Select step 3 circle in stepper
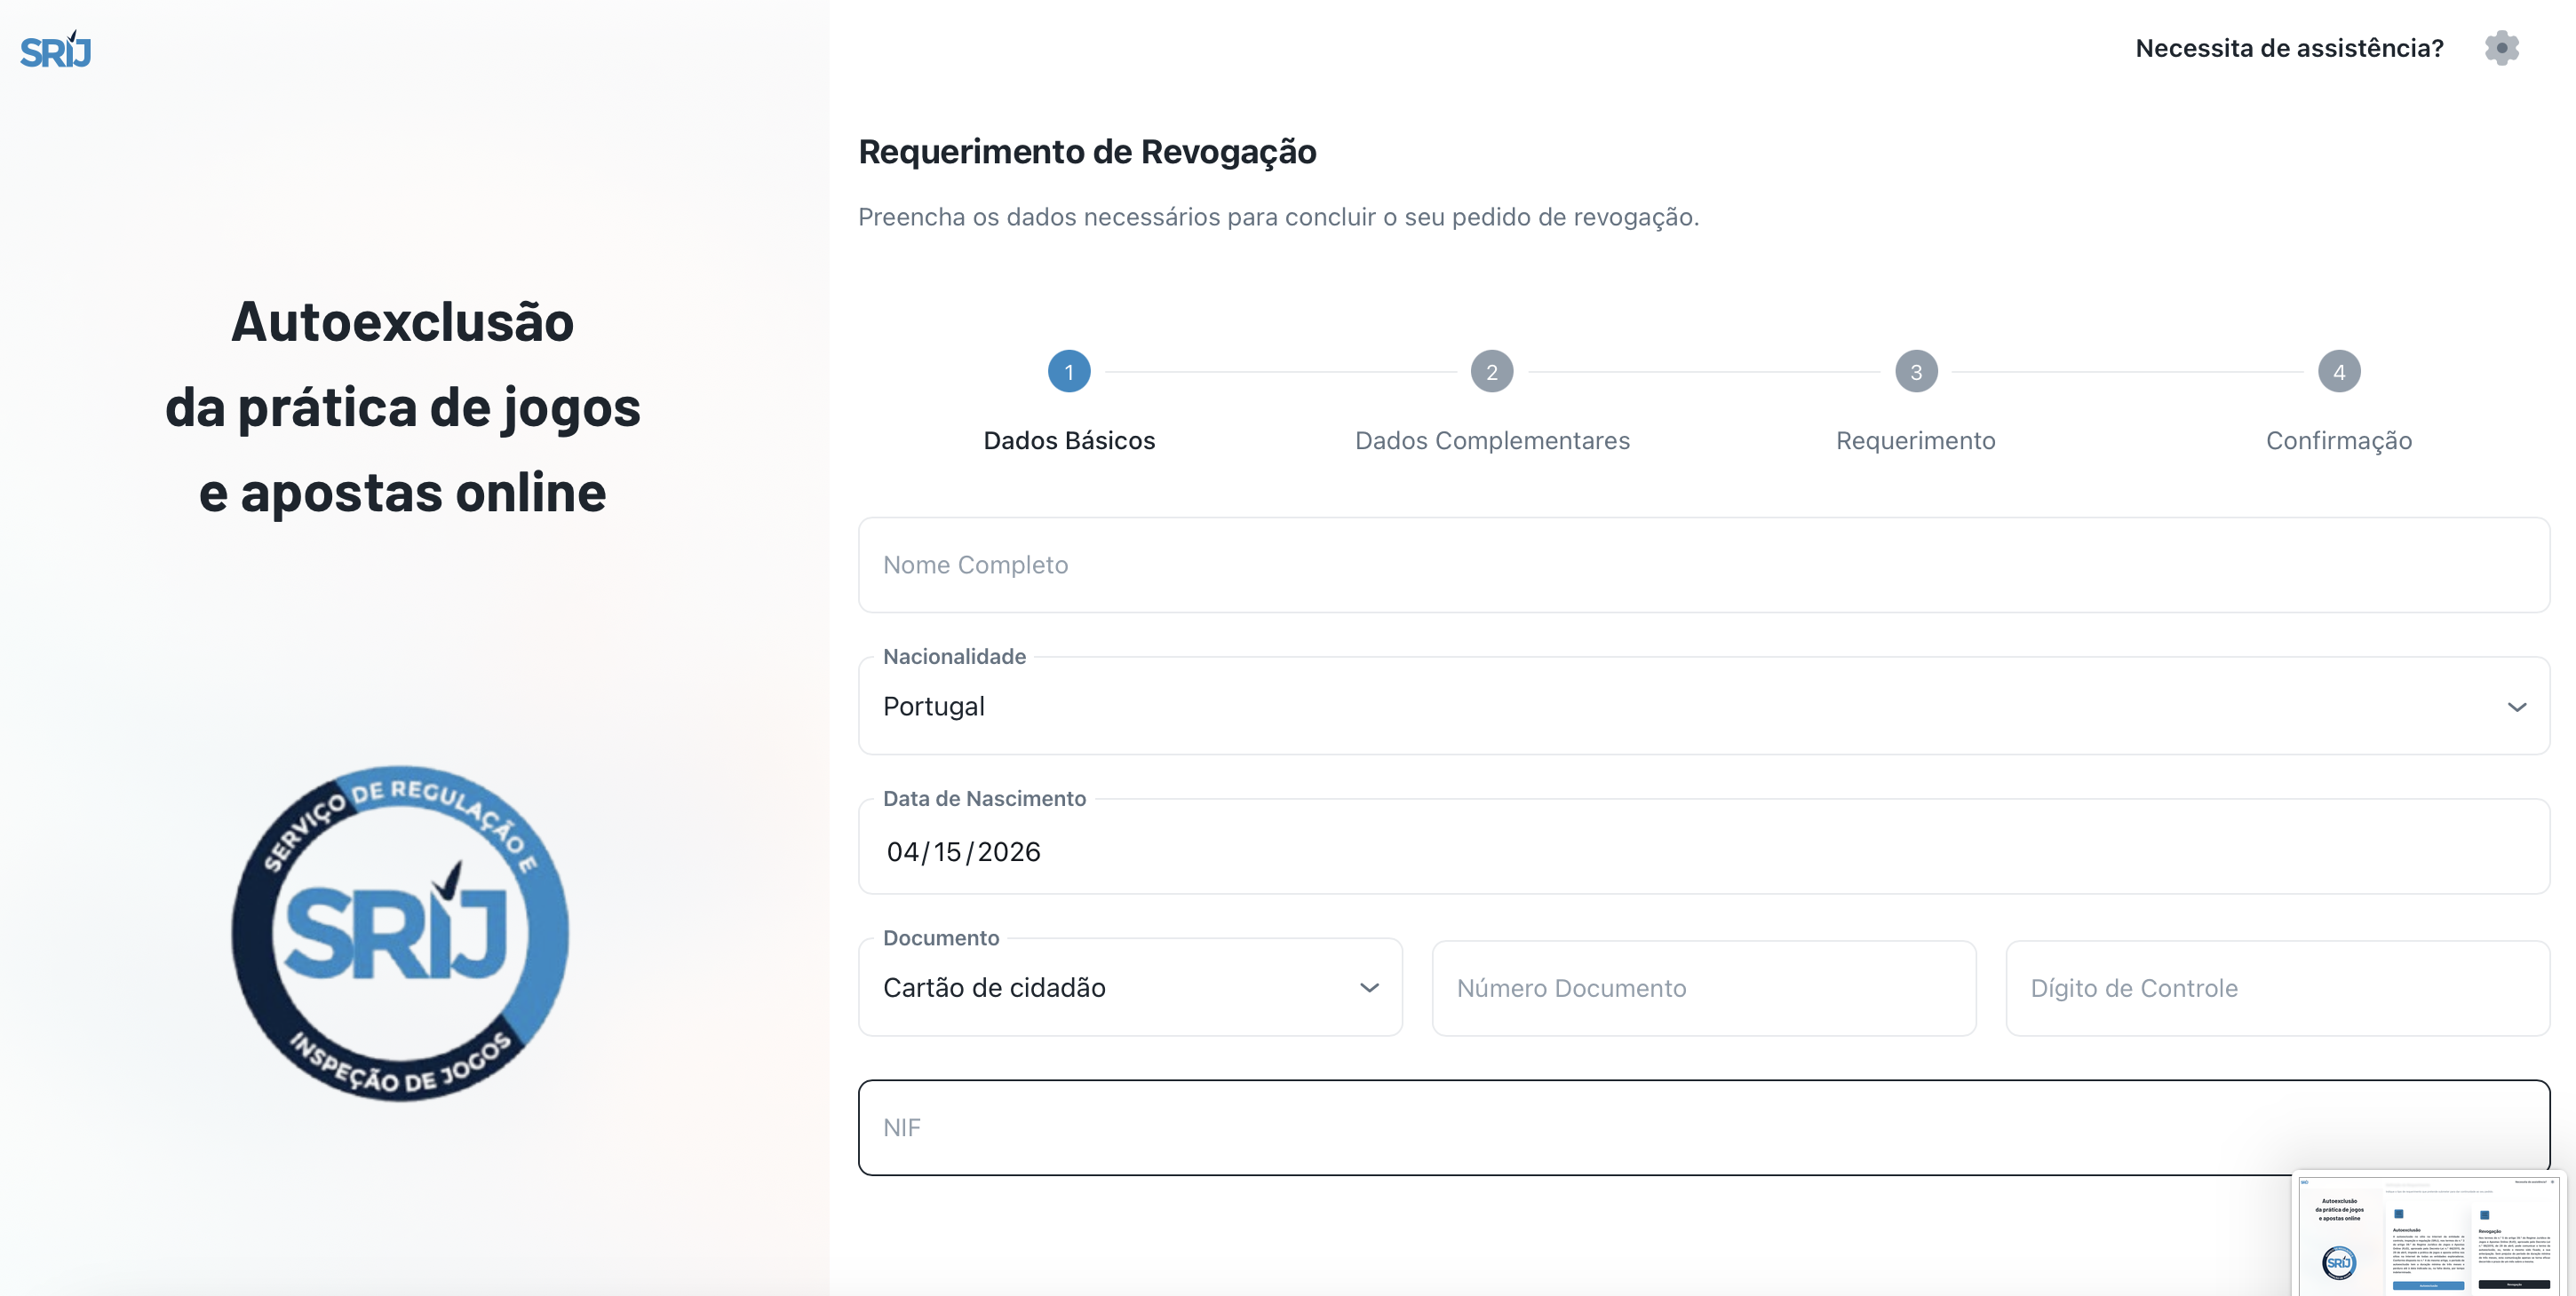Screen dimensions: 2576x1296 (x=1916, y=372)
